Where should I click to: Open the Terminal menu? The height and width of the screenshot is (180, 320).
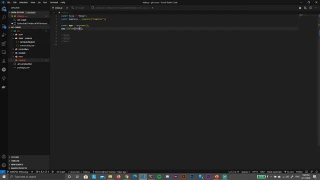(x=54, y=2)
